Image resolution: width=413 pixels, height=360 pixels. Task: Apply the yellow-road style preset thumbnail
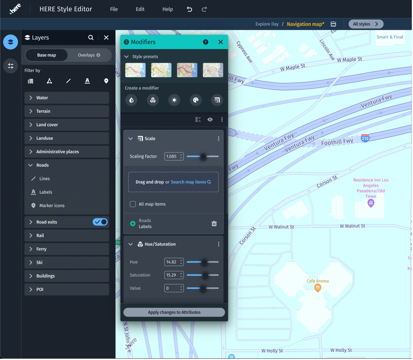[161, 70]
